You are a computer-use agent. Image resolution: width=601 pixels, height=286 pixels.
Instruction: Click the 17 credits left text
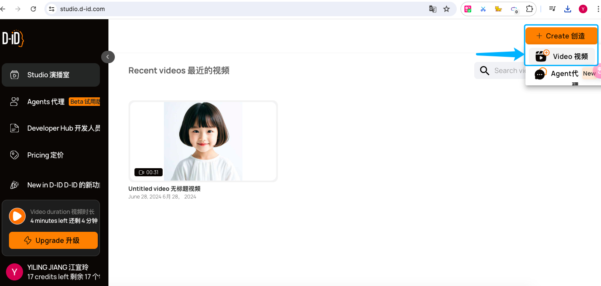(63, 277)
